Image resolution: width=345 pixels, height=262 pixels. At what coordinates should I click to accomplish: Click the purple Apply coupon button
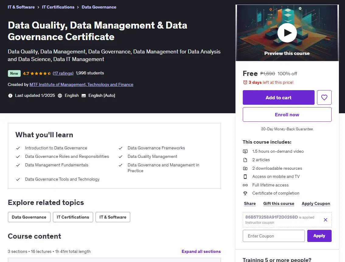point(319,236)
